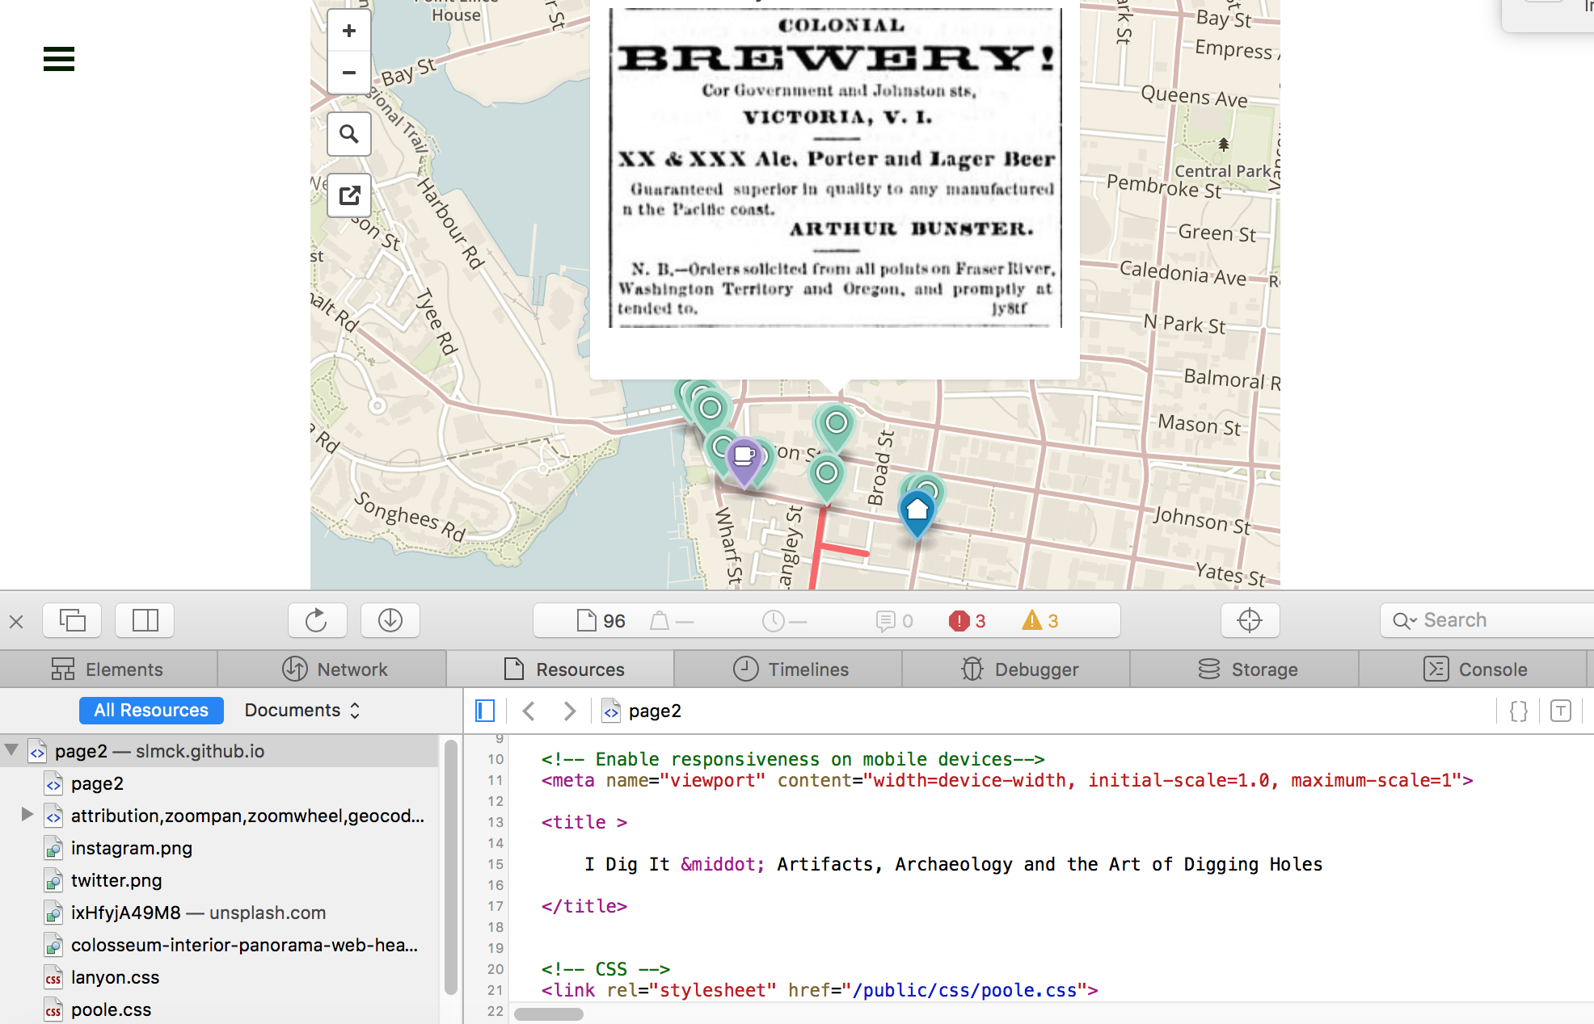Click the download web archive icon
1594x1024 pixels.
(390, 620)
